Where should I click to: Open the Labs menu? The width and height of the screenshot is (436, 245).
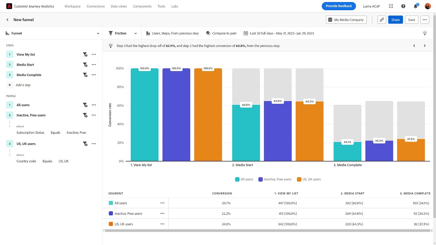click(175, 6)
